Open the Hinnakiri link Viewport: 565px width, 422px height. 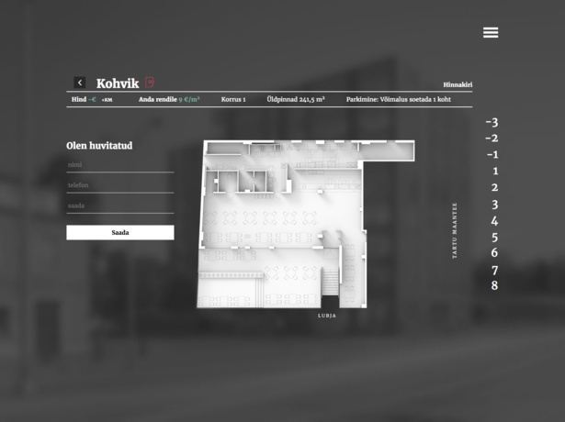tap(458, 84)
